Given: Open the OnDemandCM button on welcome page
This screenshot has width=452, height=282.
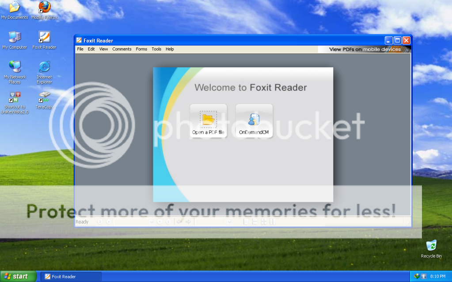Looking at the screenshot, I should 254,121.
